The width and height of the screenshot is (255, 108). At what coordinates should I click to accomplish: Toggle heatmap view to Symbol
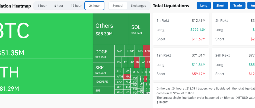(118, 6)
